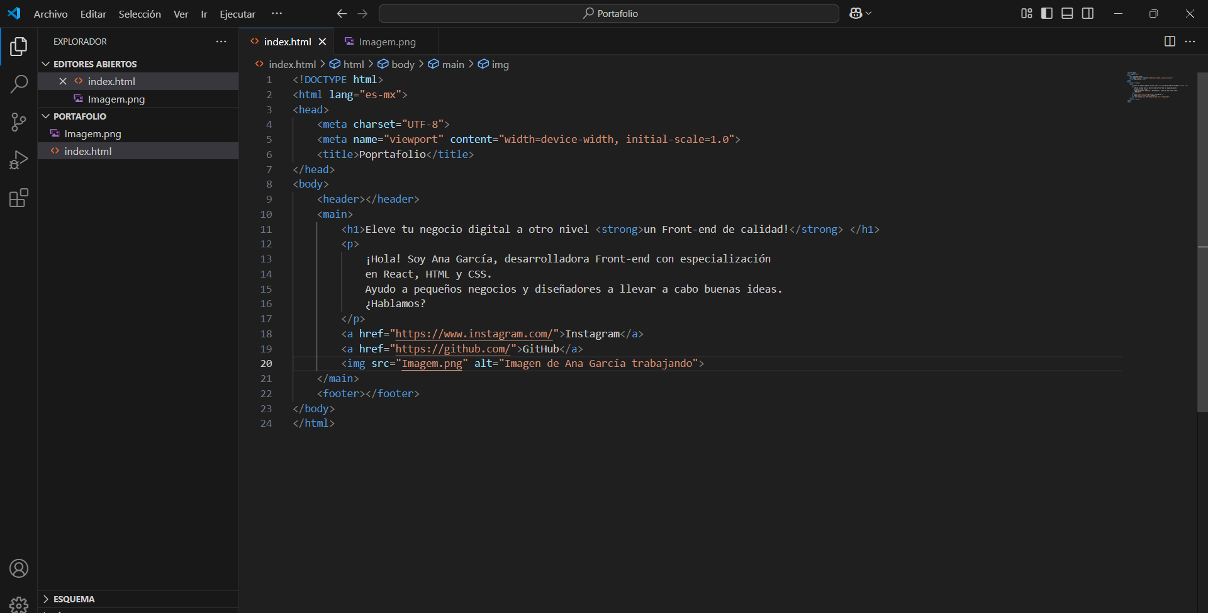The height and width of the screenshot is (613, 1208).
Task: Open the Archivo menu
Action: click(50, 14)
